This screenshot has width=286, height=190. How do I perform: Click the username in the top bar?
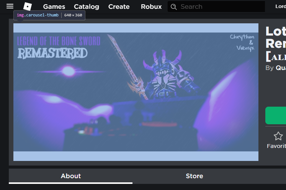click(x=281, y=6)
